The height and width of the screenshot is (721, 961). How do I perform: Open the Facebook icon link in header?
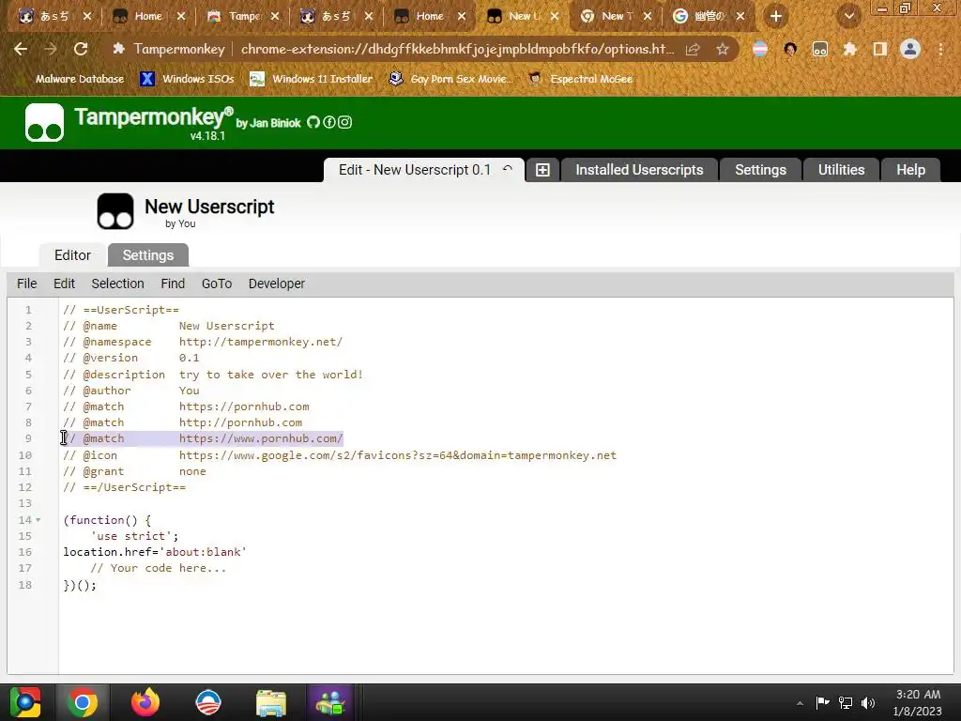tap(329, 122)
